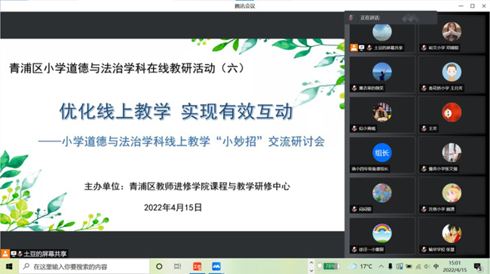490x274 pixels.
Task: Select the blue 组长 participant tile
Action: point(382,155)
